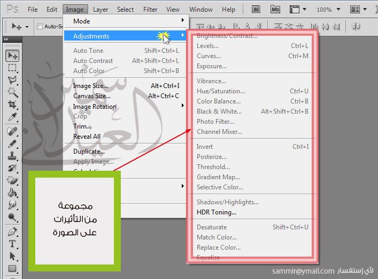Select the Clone Stamp tool
Viewport: 378px width, 279px height.
point(12,156)
